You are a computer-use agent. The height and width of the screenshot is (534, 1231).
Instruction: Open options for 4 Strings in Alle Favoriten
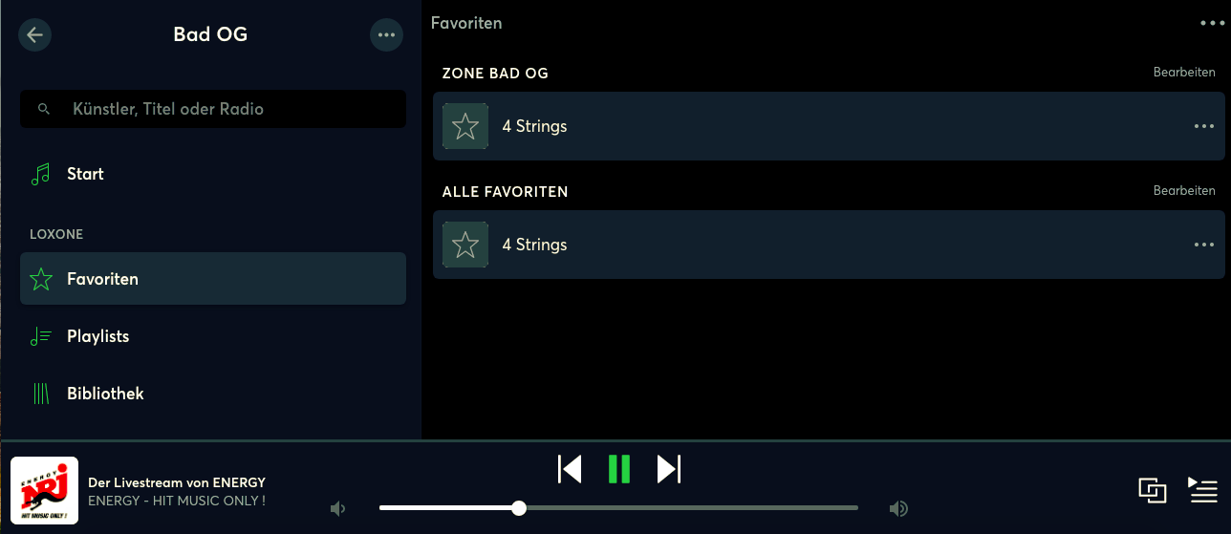click(1203, 245)
